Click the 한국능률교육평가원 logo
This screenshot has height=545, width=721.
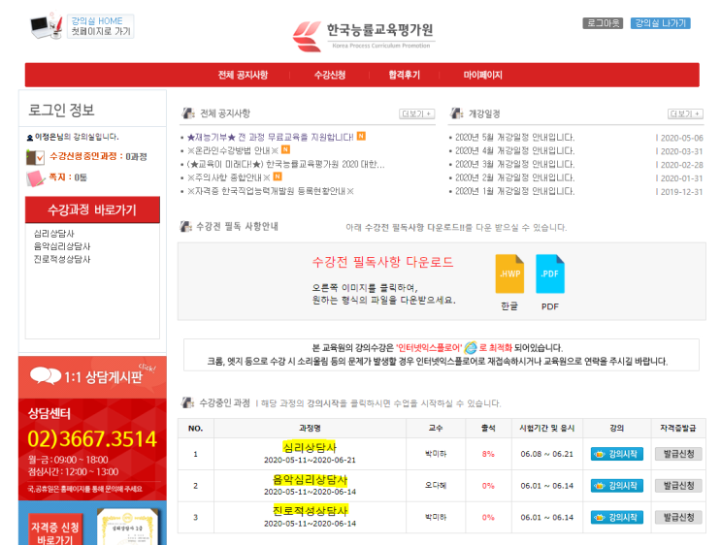pyautogui.click(x=363, y=35)
